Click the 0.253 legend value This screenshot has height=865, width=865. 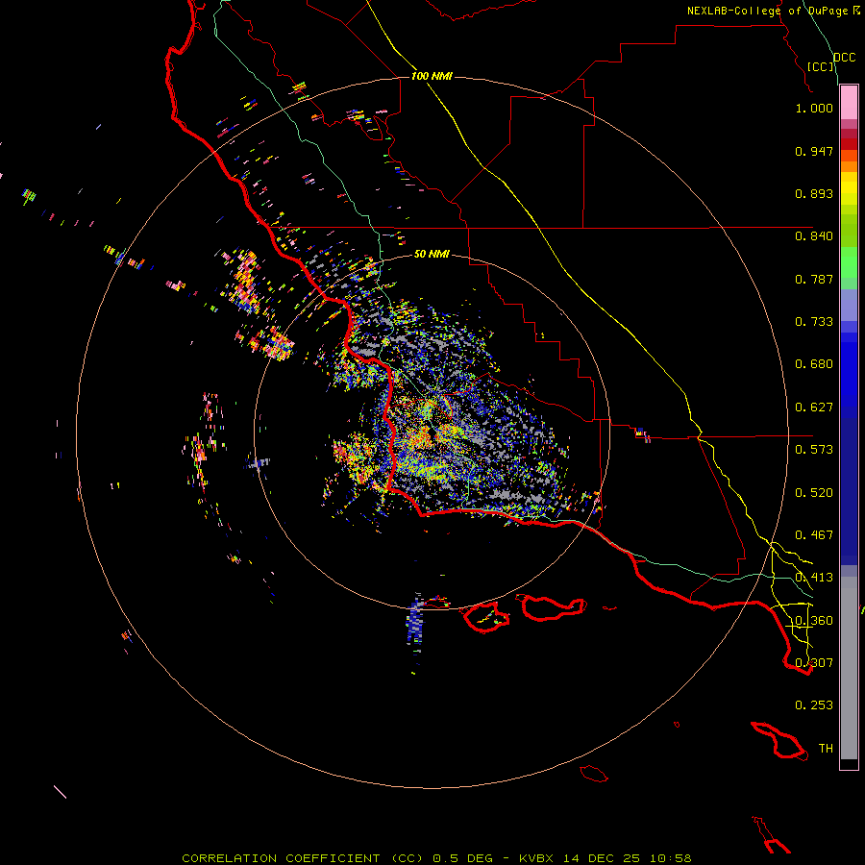(814, 705)
